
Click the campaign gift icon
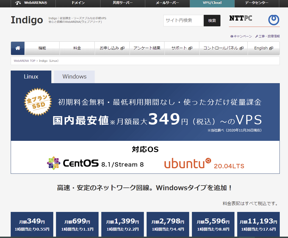(x=232, y=36)
